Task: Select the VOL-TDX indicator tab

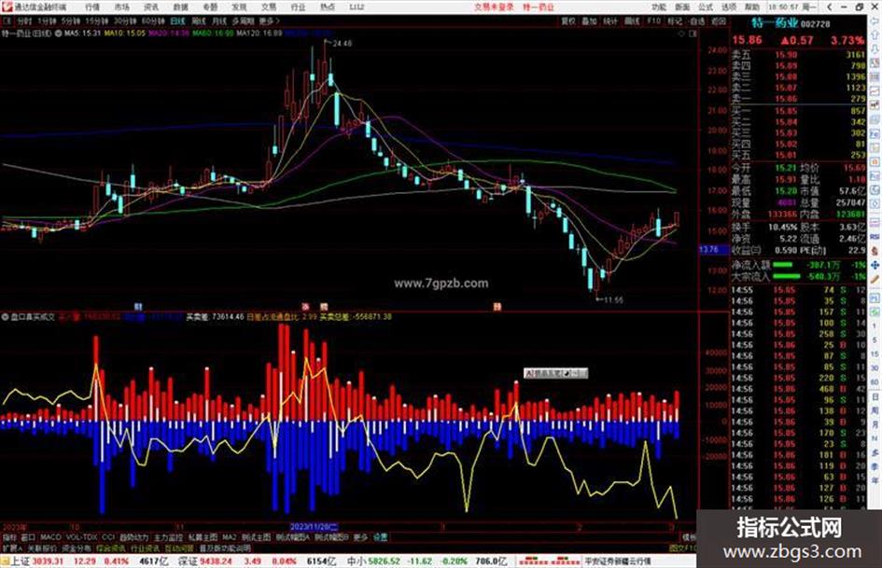Action: pos(81,537)
